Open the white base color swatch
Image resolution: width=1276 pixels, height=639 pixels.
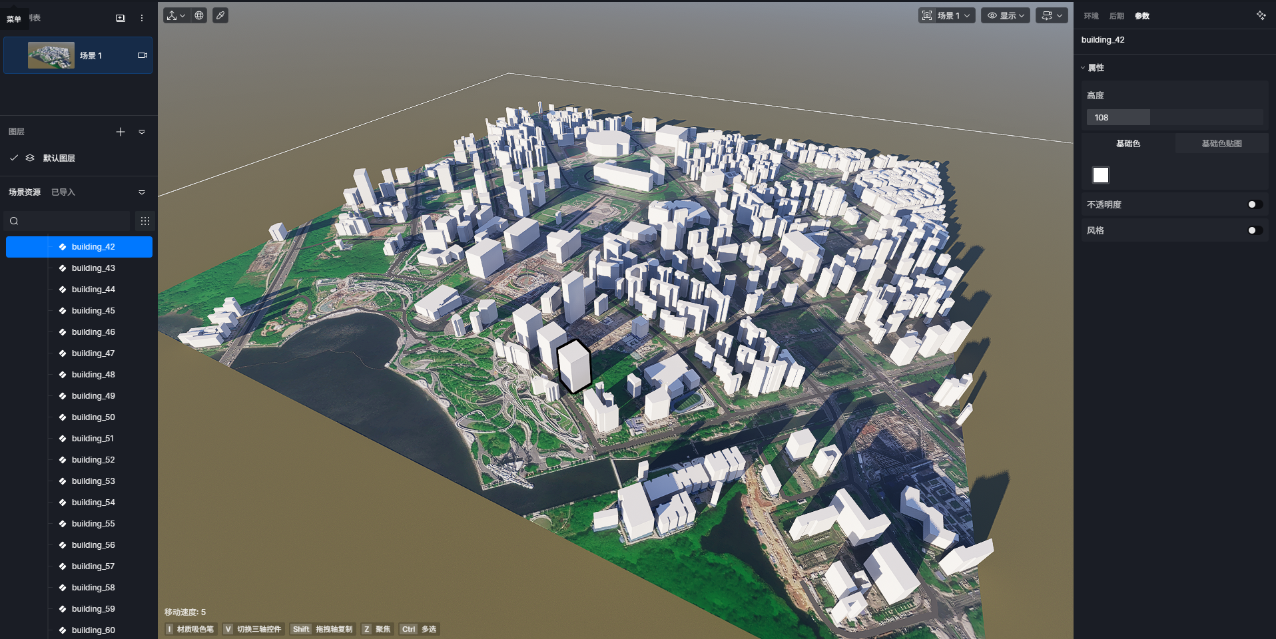pos(1101,175)
